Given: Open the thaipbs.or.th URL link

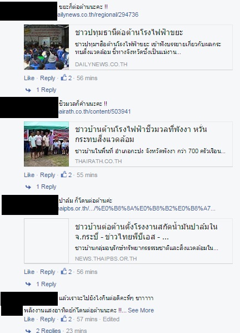Looking at the screenshot, I should pos(137,208).
